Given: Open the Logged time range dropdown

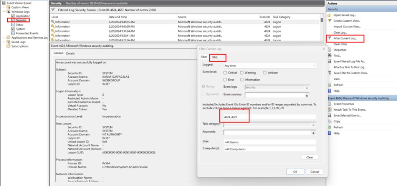Looking at the screenshot, I should point(313,65).
